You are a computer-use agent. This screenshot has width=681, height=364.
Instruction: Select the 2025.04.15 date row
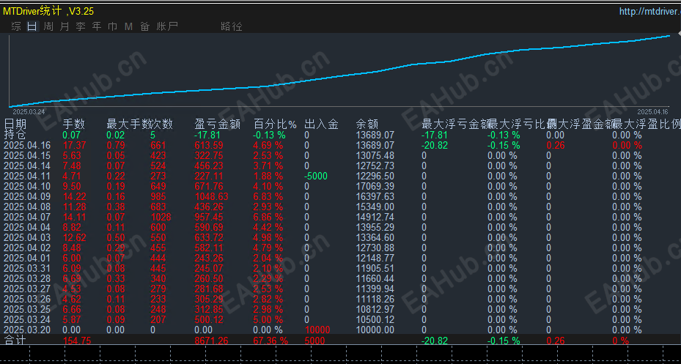point(27,156)
